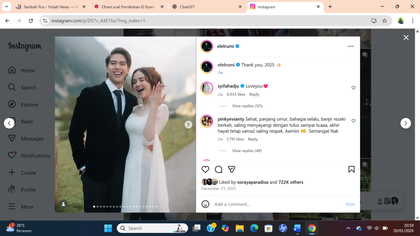The width and height of the screenshot is (420, 236).
Task: Like syifahadju's Loveyou comment
Action: coord(353,88)
